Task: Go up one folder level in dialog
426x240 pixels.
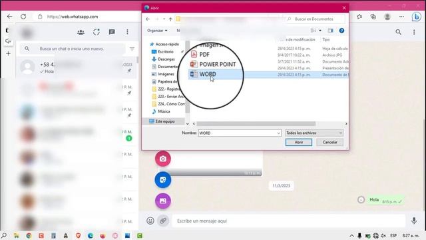Action: click(170, 19)
